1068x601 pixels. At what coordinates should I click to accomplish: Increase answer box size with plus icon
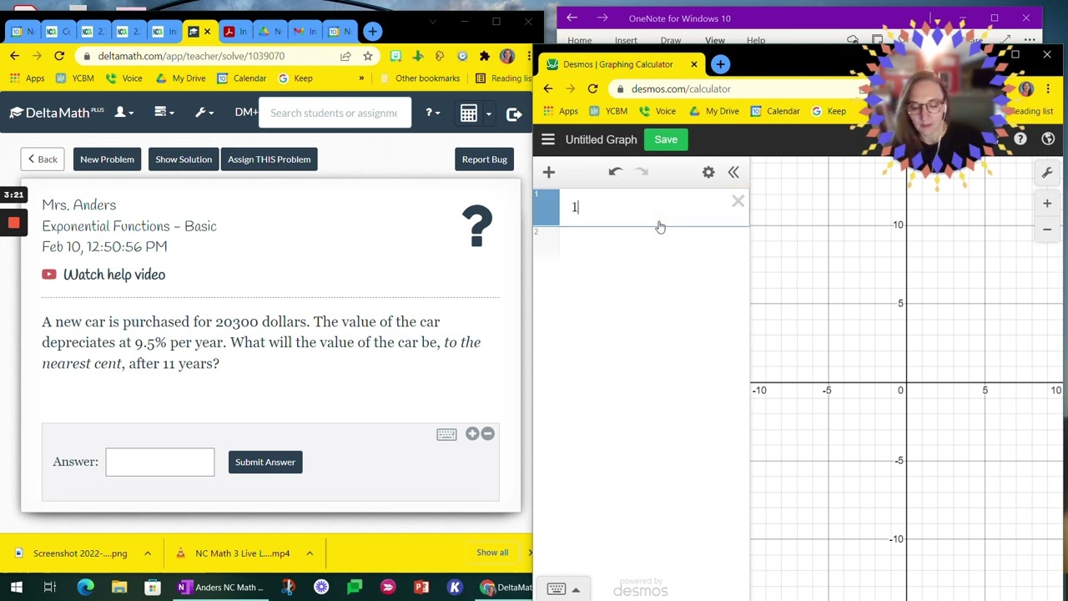click(x=472, y=433)
